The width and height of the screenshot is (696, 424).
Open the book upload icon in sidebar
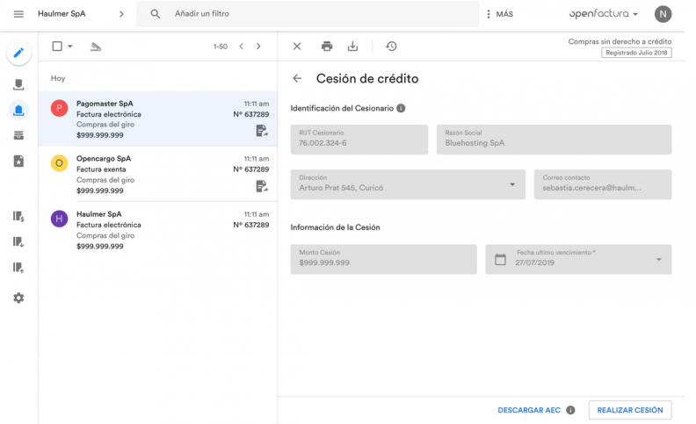[x=18, y=268]
